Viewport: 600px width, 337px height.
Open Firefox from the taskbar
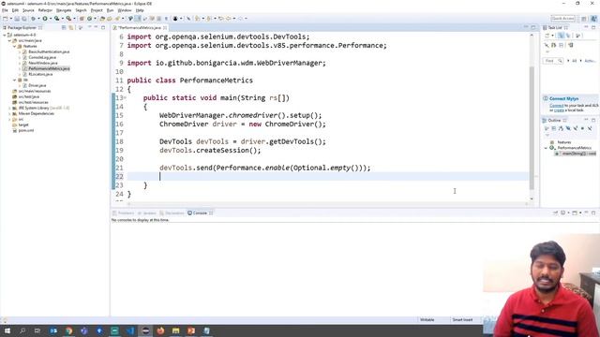(160, 330)
